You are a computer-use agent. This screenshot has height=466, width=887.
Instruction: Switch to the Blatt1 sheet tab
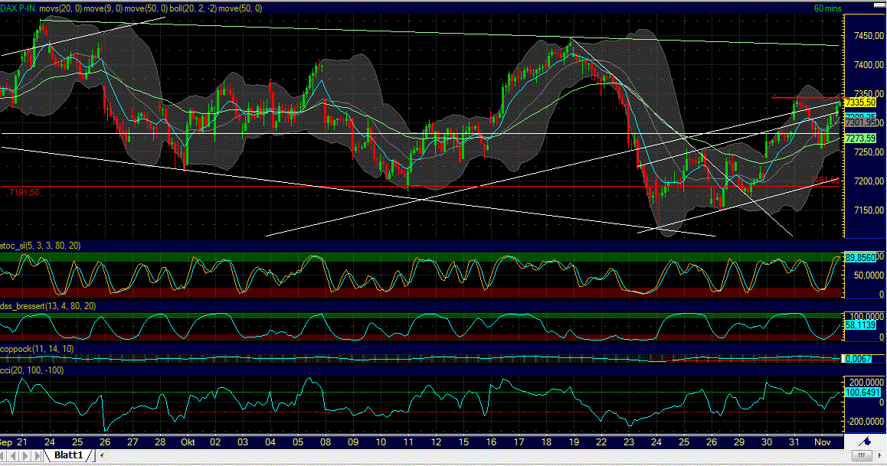tap(68, 455)
